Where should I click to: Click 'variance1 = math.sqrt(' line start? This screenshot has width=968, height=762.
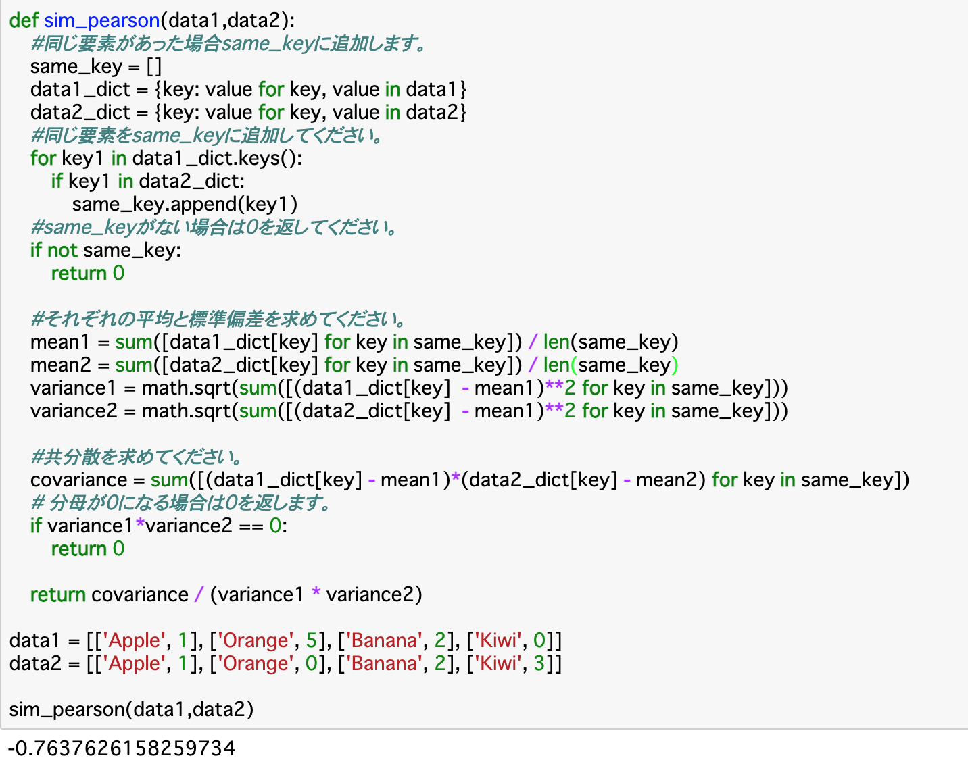(x=134, y=388)
